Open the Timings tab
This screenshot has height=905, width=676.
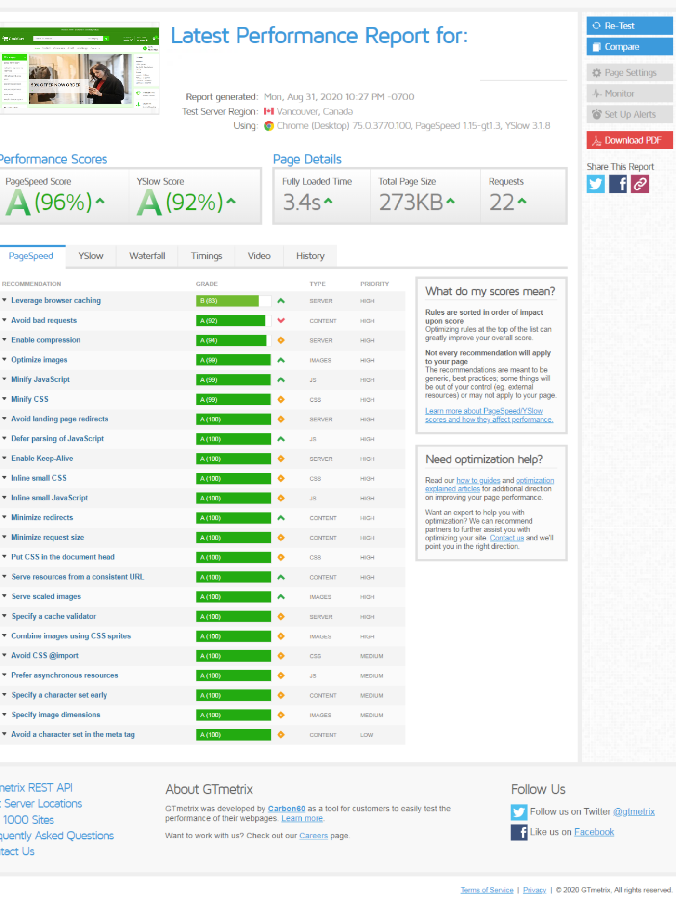coord(206,256)
